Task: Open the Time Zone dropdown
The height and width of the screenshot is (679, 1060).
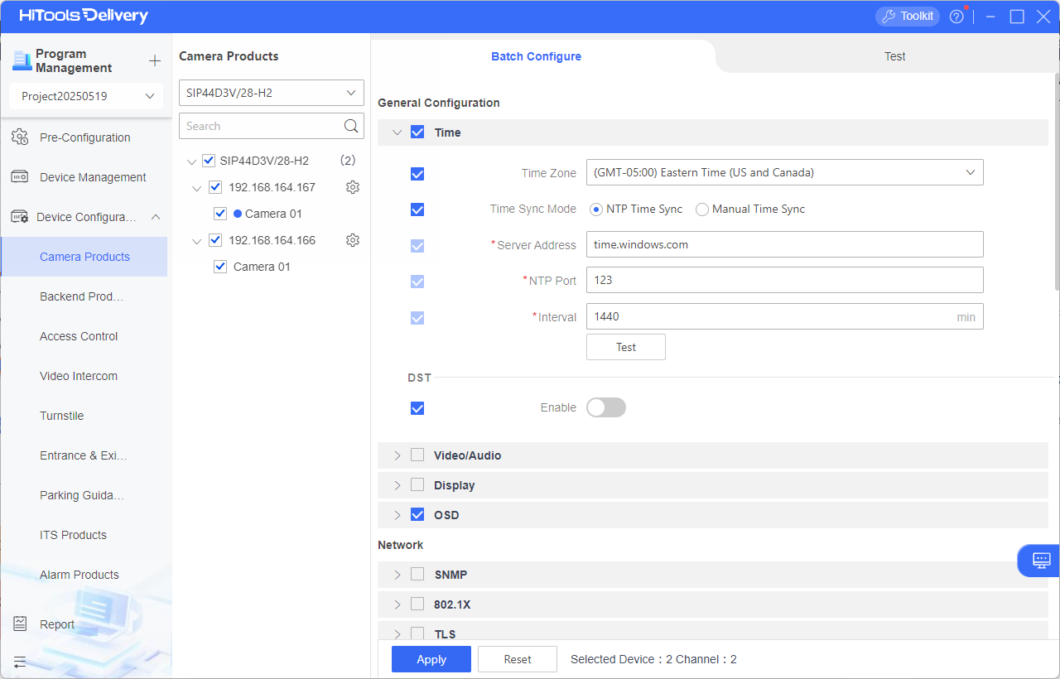Action: click(784, 172)
